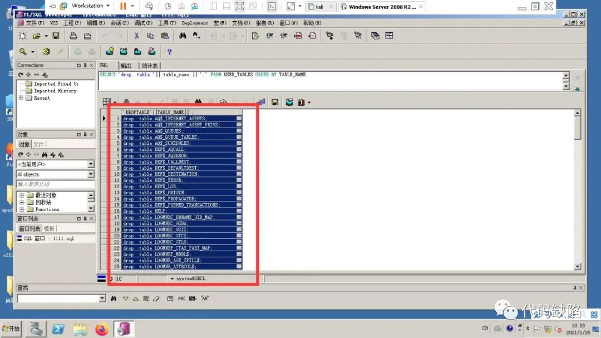Toggle the "AB" match option in find bar
The image size is (601, 338).
pos(205,298)
